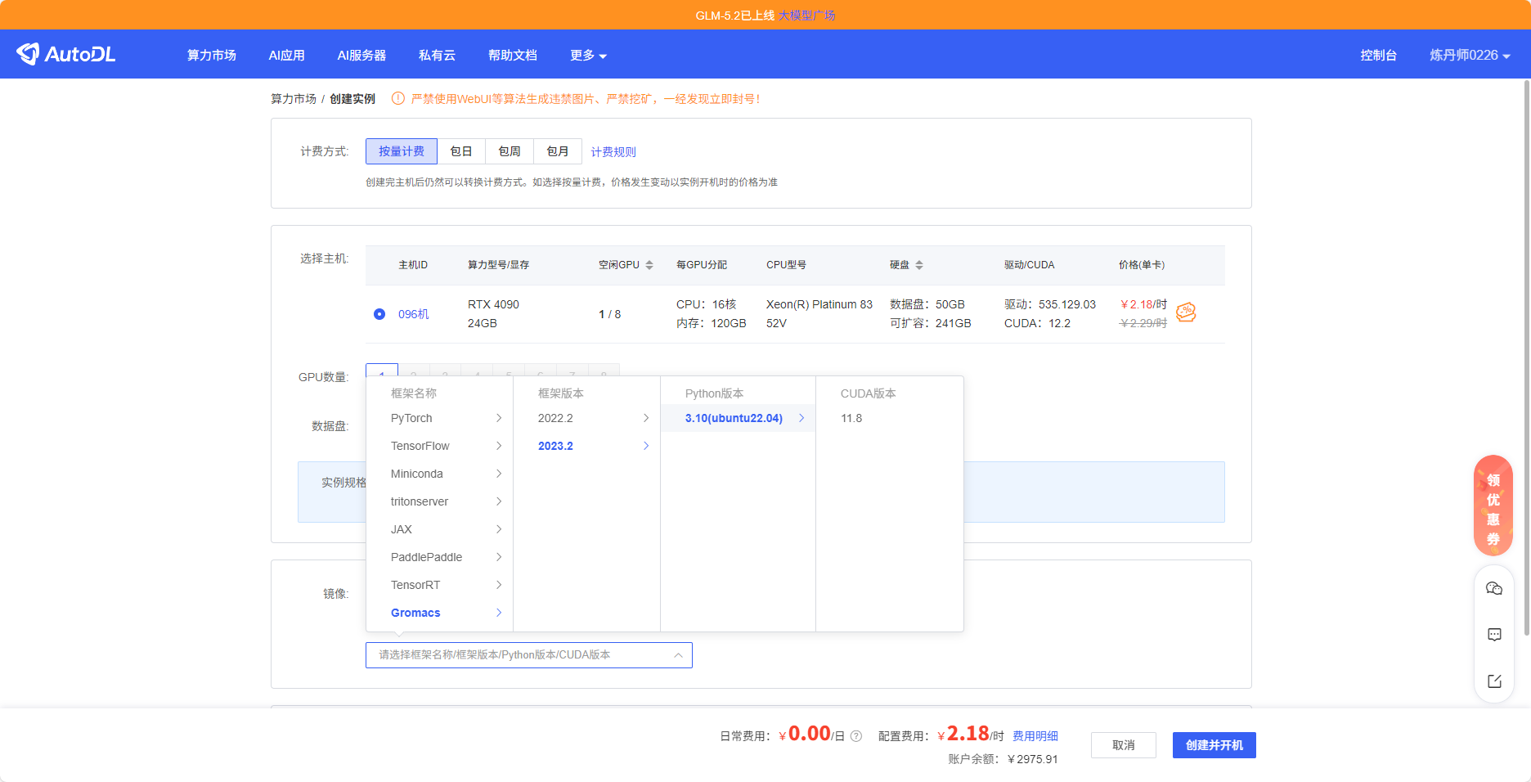This screenshot has height=782, width=1531.
Task: Click the 取消 cancel button
Action: pyautogui.click(x=1124, y=745)
